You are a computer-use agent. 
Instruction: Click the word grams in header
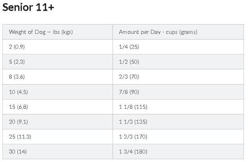tap(188, 32)
